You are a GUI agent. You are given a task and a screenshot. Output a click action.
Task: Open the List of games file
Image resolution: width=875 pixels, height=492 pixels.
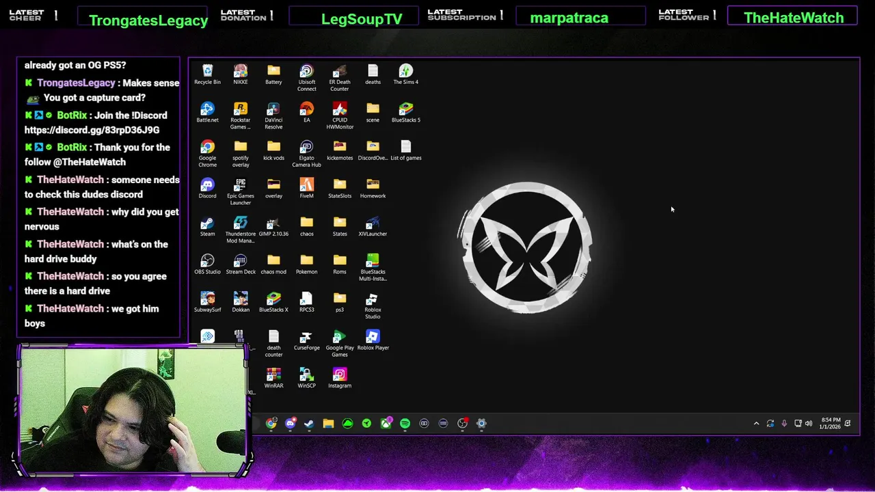coord(406,151)
